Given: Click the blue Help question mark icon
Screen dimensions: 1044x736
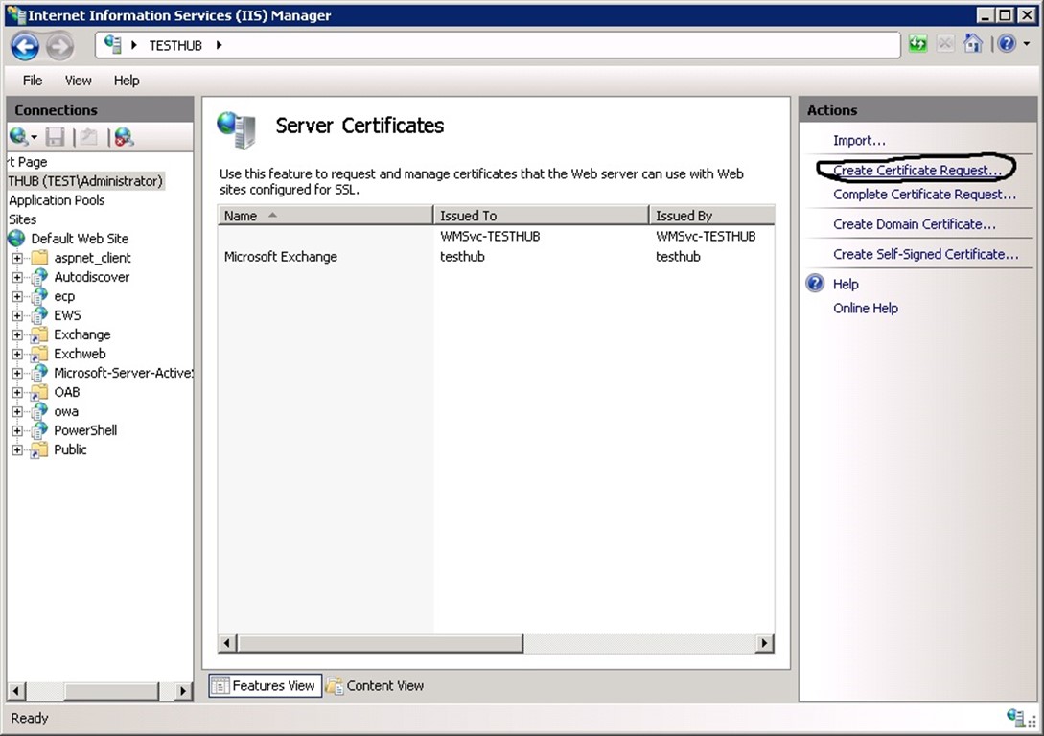Looking at the screenshot, I should (1006, 44).
